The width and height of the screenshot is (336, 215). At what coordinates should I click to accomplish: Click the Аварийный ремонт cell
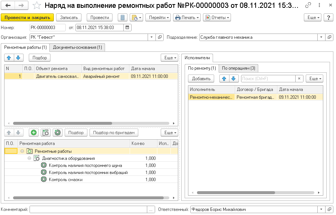[x=105, y=76]
